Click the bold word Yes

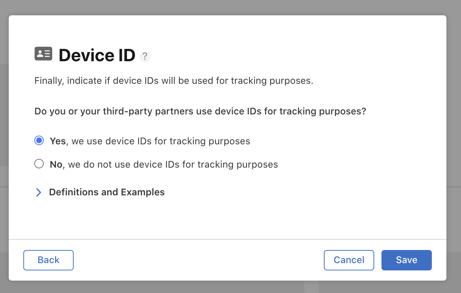click(58, 141)
